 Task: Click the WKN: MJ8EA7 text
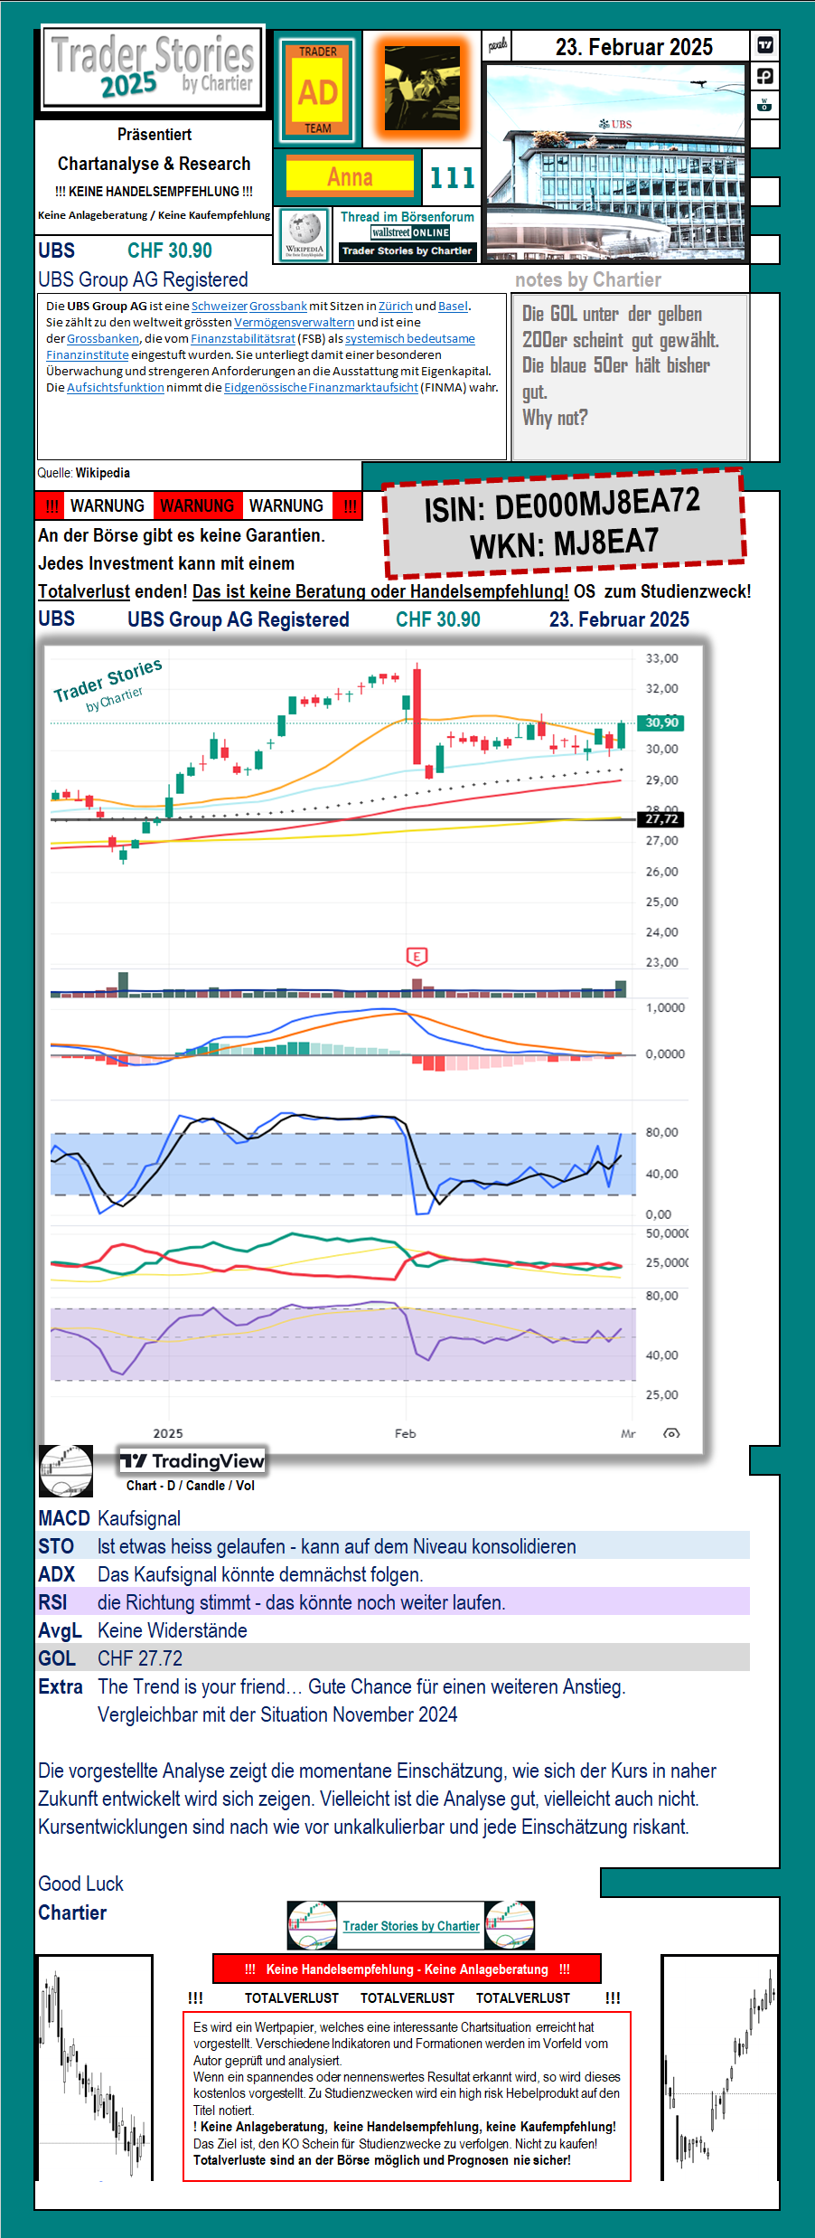point(564,544)
